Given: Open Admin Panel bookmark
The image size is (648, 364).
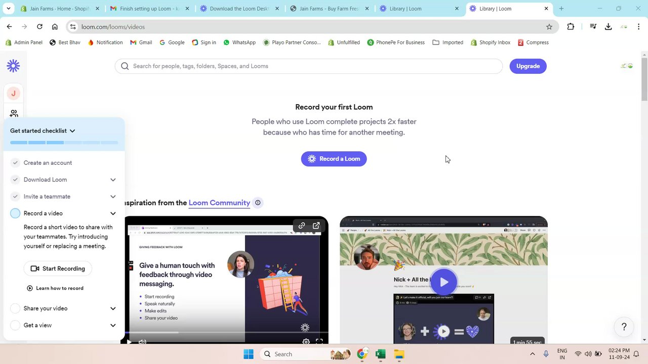Looking at the screenshot, I should point(24,42).
